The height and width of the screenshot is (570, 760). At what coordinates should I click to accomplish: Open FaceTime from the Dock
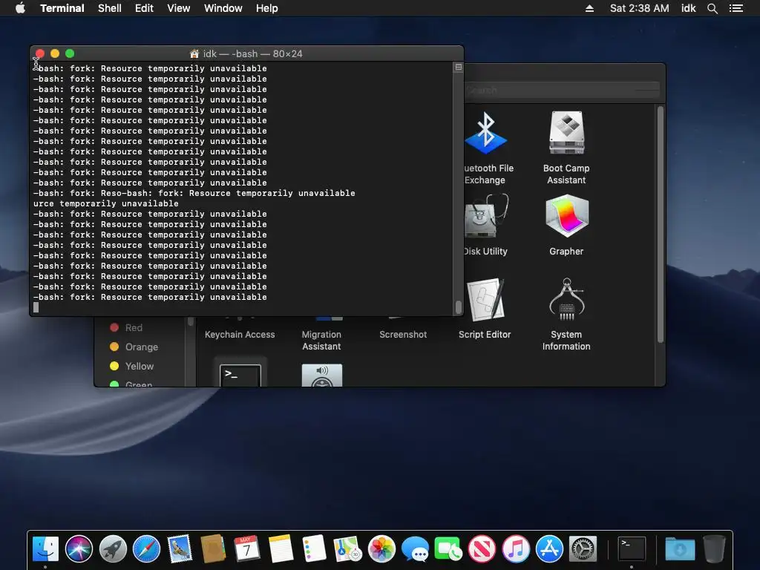pos(448,549)
